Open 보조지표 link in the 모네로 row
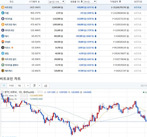 pos(138,42)
